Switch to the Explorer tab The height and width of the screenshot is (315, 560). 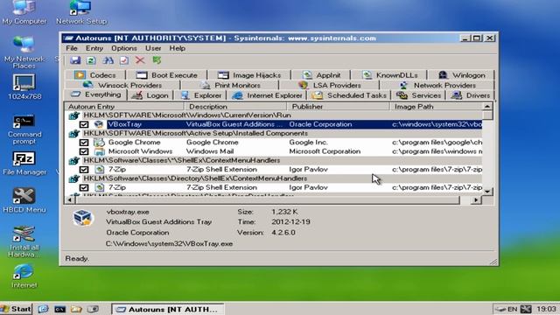201,95
